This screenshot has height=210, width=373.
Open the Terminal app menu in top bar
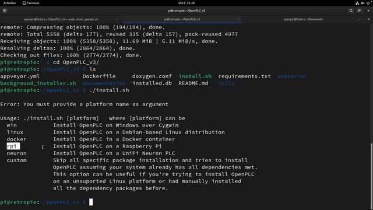point(31,3)
